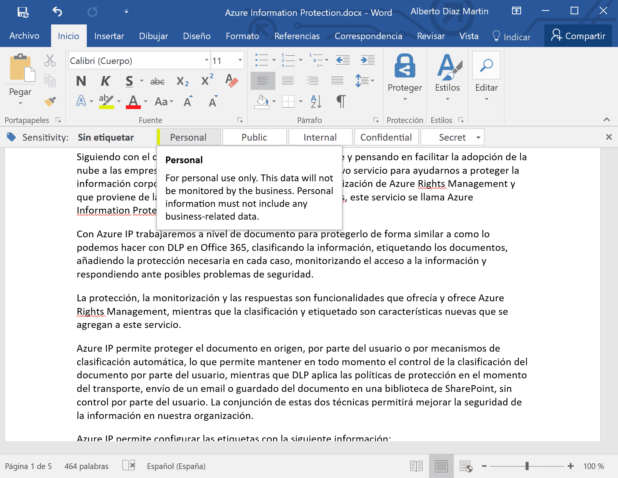The height and width of the screenshot is (478, 618).
Task: Go to the Referencias tab
Action: 297,36
